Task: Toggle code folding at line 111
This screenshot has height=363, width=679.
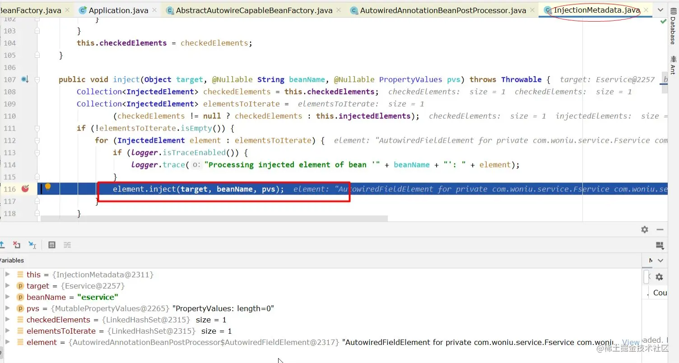Action: tap(37, 128)
